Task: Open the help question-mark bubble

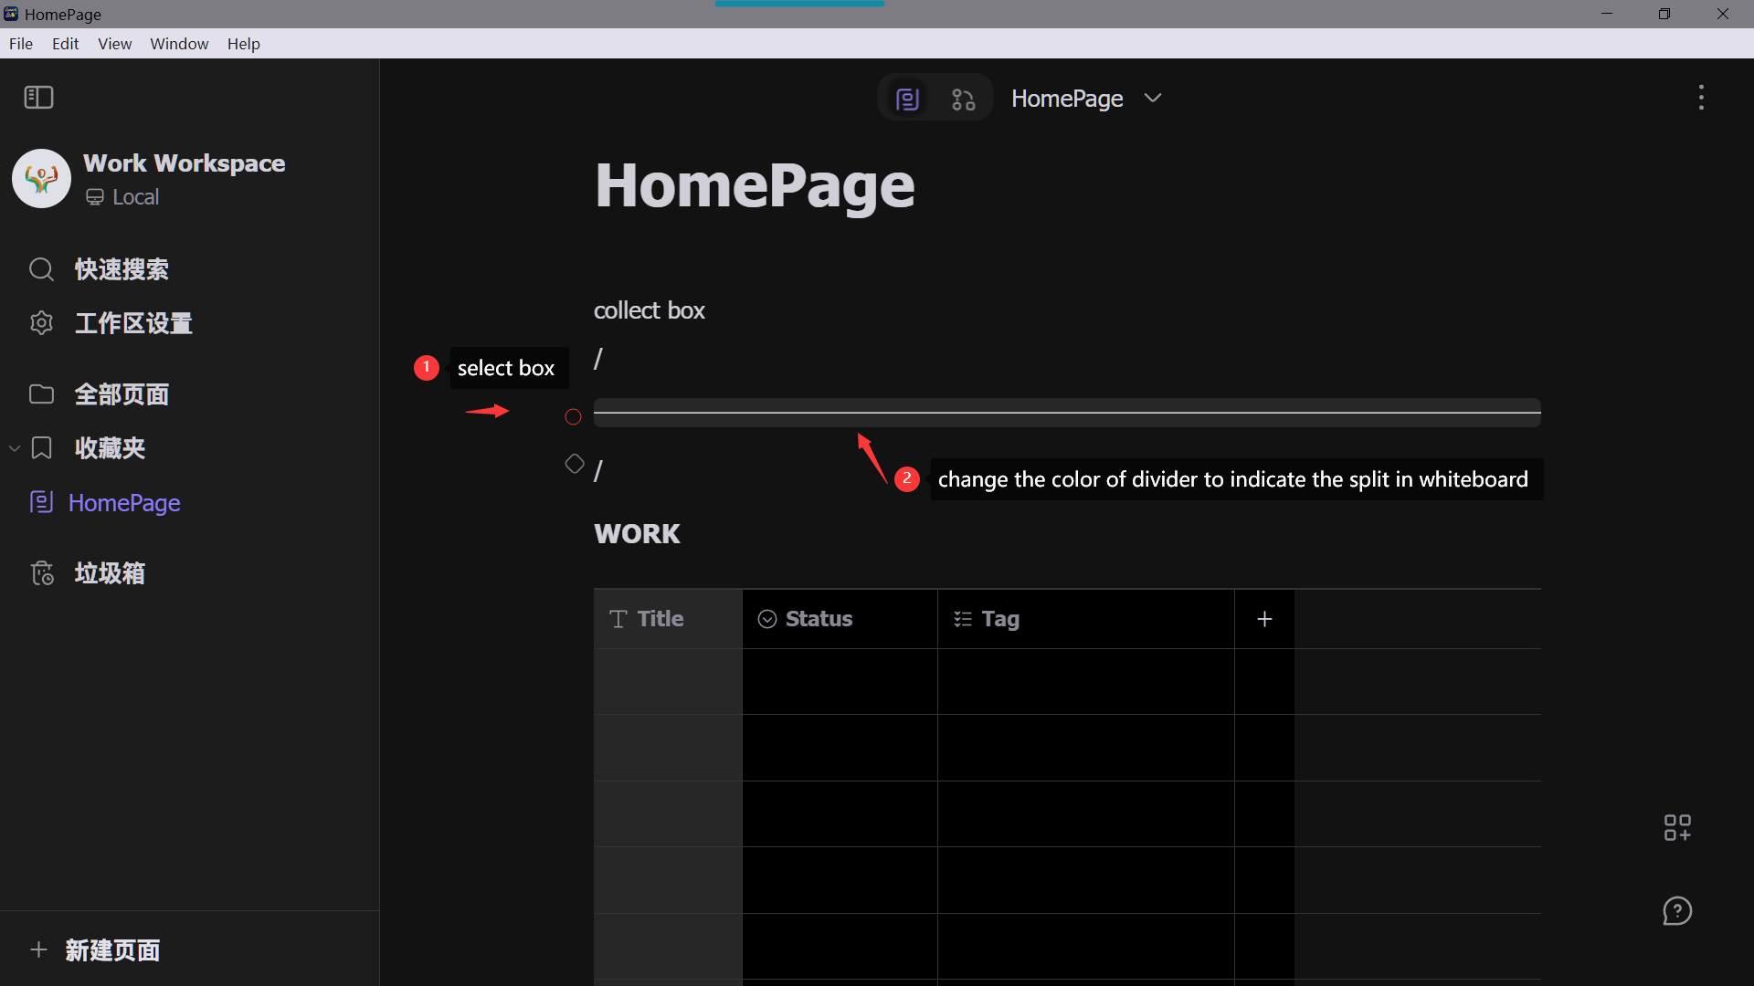Action: pyautogui.click(x=1678, y=910)
